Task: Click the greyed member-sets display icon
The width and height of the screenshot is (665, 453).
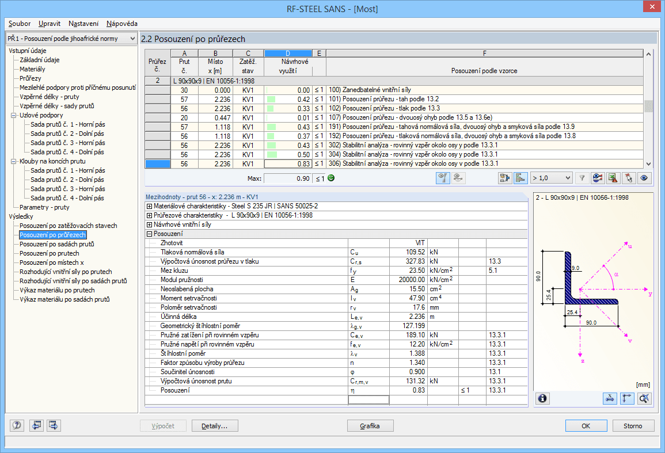Action: [x=458, y=178]
